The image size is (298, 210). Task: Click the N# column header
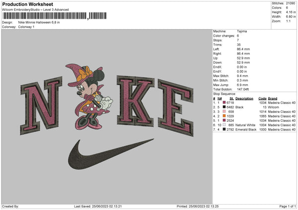click(x=220, y=99)
